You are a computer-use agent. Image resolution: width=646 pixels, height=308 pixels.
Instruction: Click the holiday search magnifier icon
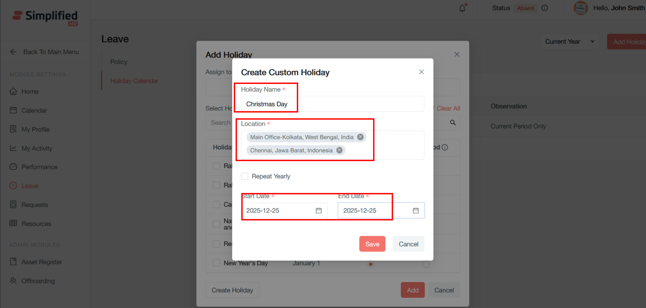(453, 123)
